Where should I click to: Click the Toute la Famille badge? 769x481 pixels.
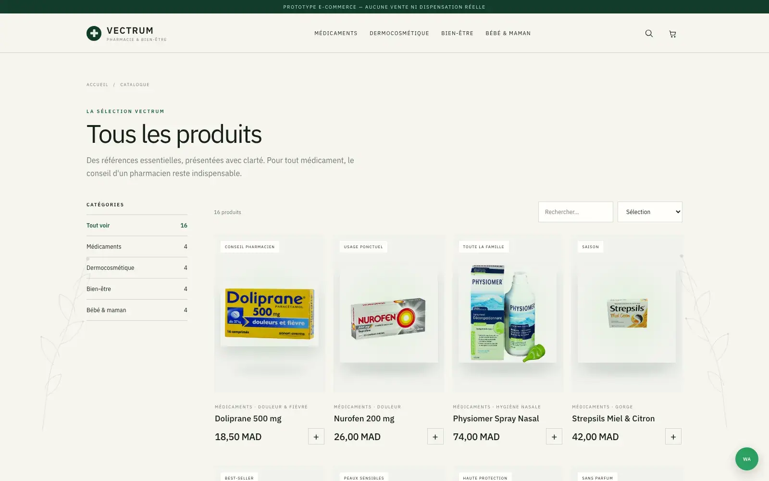[484, 247]
